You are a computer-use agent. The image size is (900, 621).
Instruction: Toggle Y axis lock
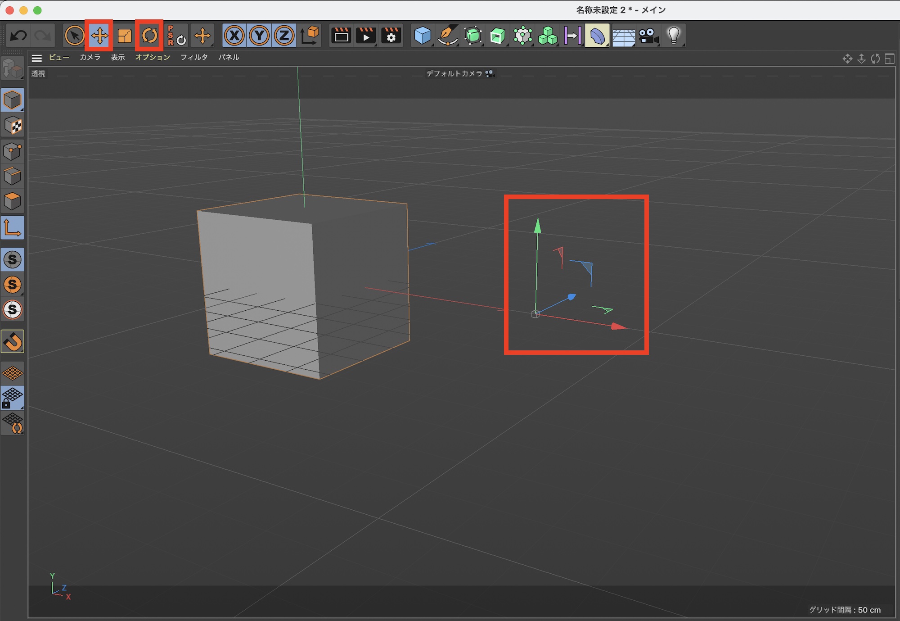coord(259,36)
